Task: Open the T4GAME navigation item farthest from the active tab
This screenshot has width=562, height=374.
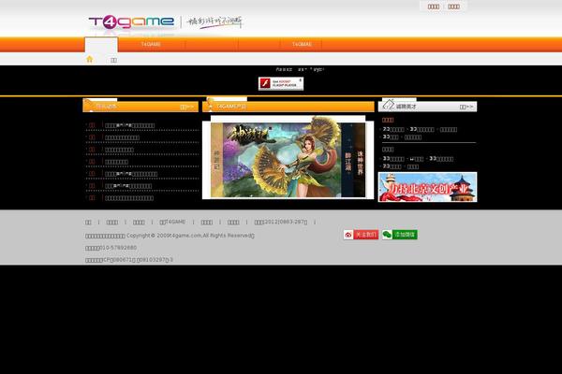Action: [302, 44]
